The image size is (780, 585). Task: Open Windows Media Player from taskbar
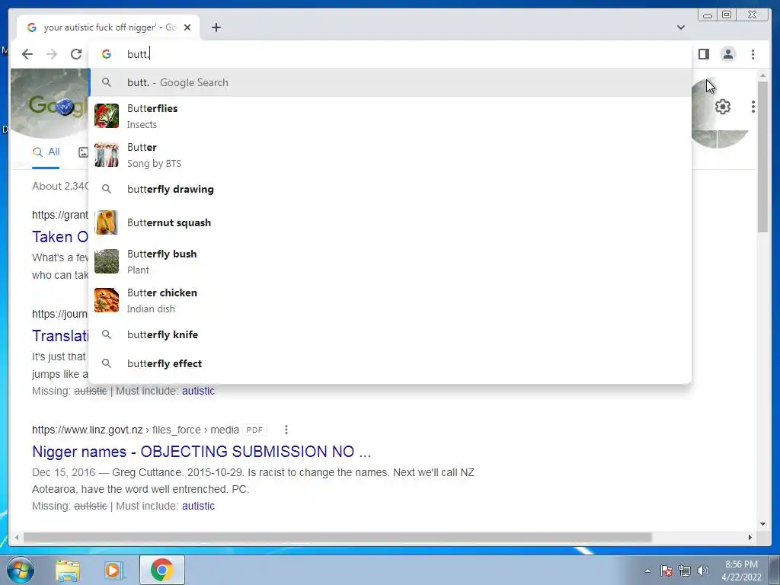click(114, 570)
